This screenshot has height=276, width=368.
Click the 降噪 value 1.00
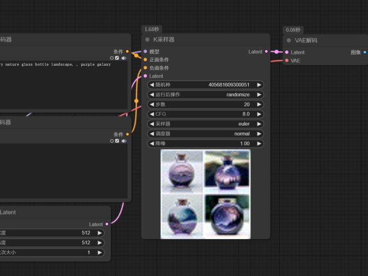coord(245,143)
